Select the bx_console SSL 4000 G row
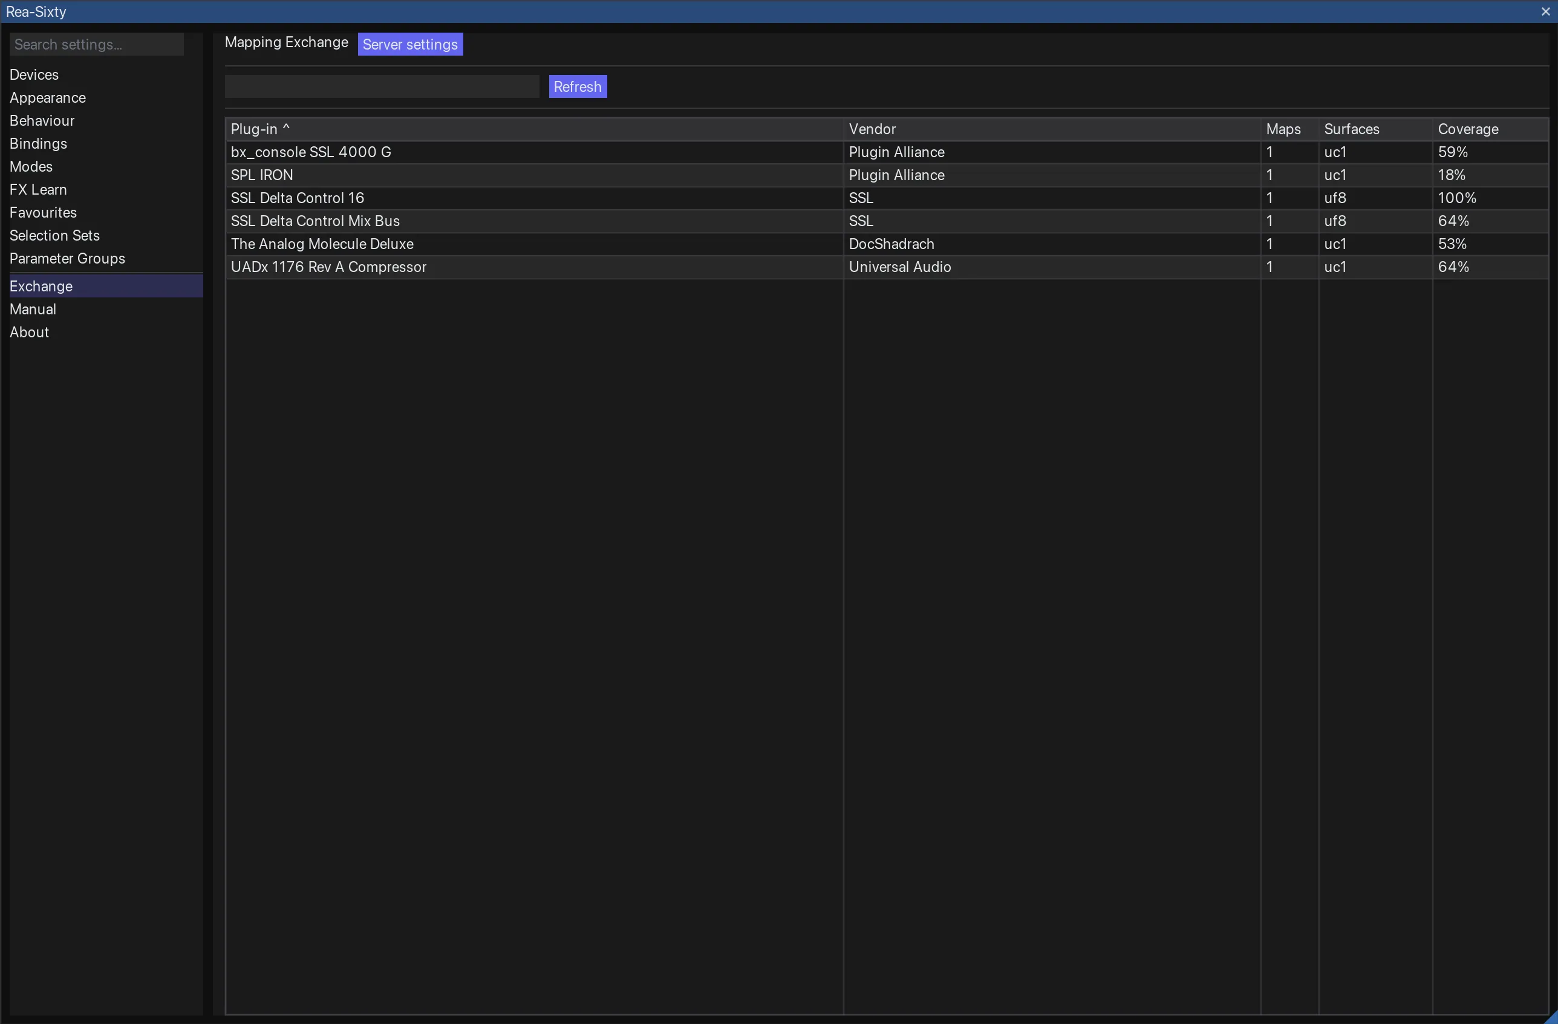The image size is (1558, 1024). pyautogui.click(x=887, y=152)
